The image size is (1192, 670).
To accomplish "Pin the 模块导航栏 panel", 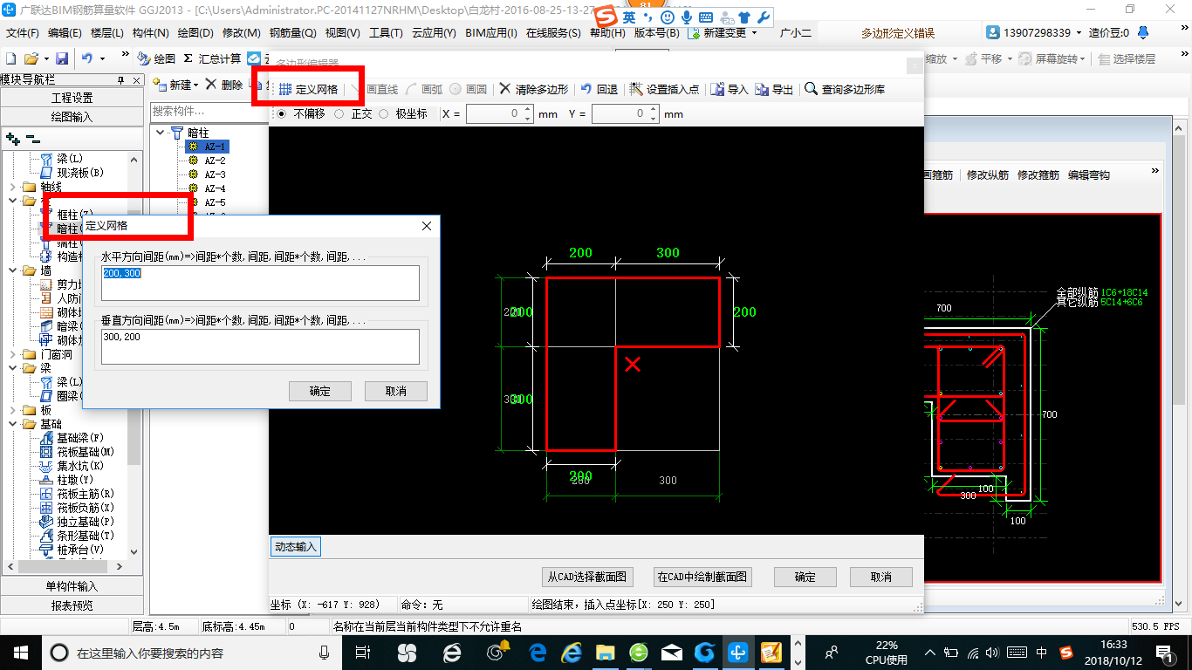I will point(121,80).
